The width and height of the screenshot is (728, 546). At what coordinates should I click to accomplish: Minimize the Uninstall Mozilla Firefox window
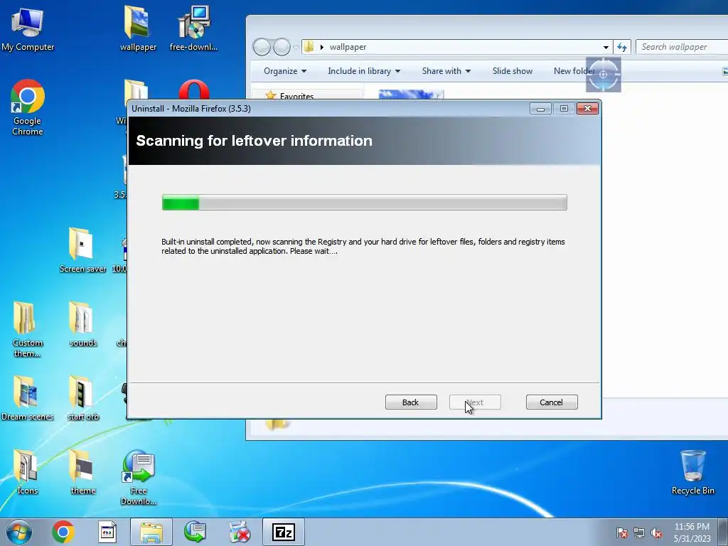tap(540, 109)
